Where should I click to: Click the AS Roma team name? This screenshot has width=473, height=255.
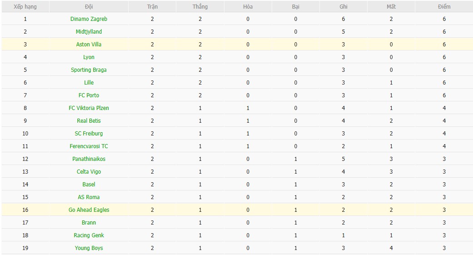[x=89, y=197]
